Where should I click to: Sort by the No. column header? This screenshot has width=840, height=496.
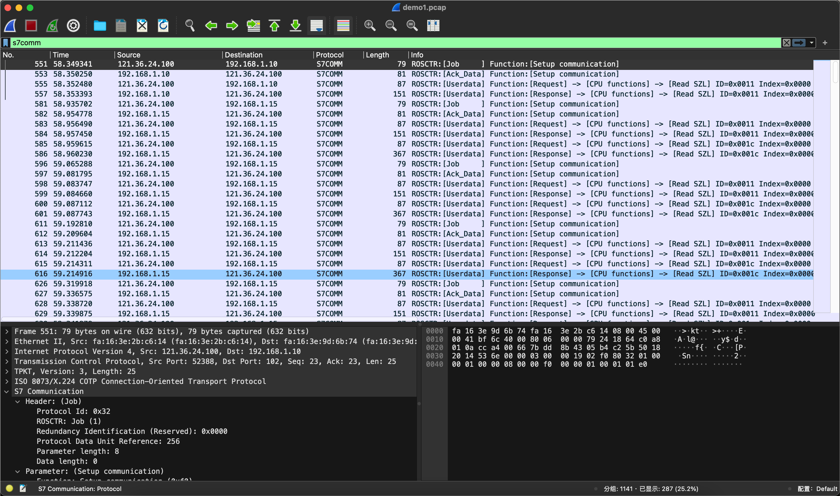coord(25,55)
